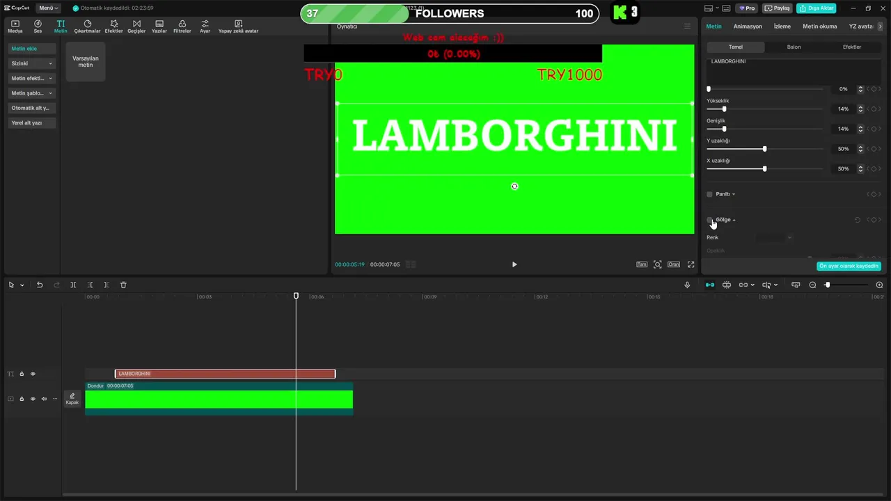Click Ön ayar olarak kaydedin button

click(x=849, y=266)
